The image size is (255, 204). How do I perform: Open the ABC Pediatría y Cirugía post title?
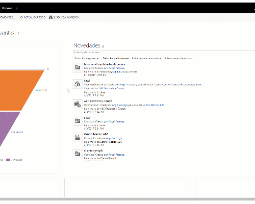click(98, 101)
